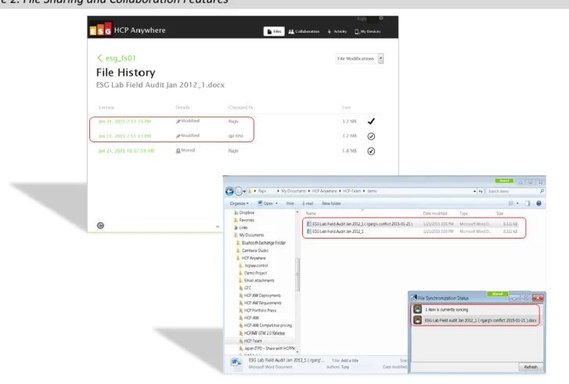Sort by the Name column header
Viewport: 569px width, 384px height.
(311, 214)
